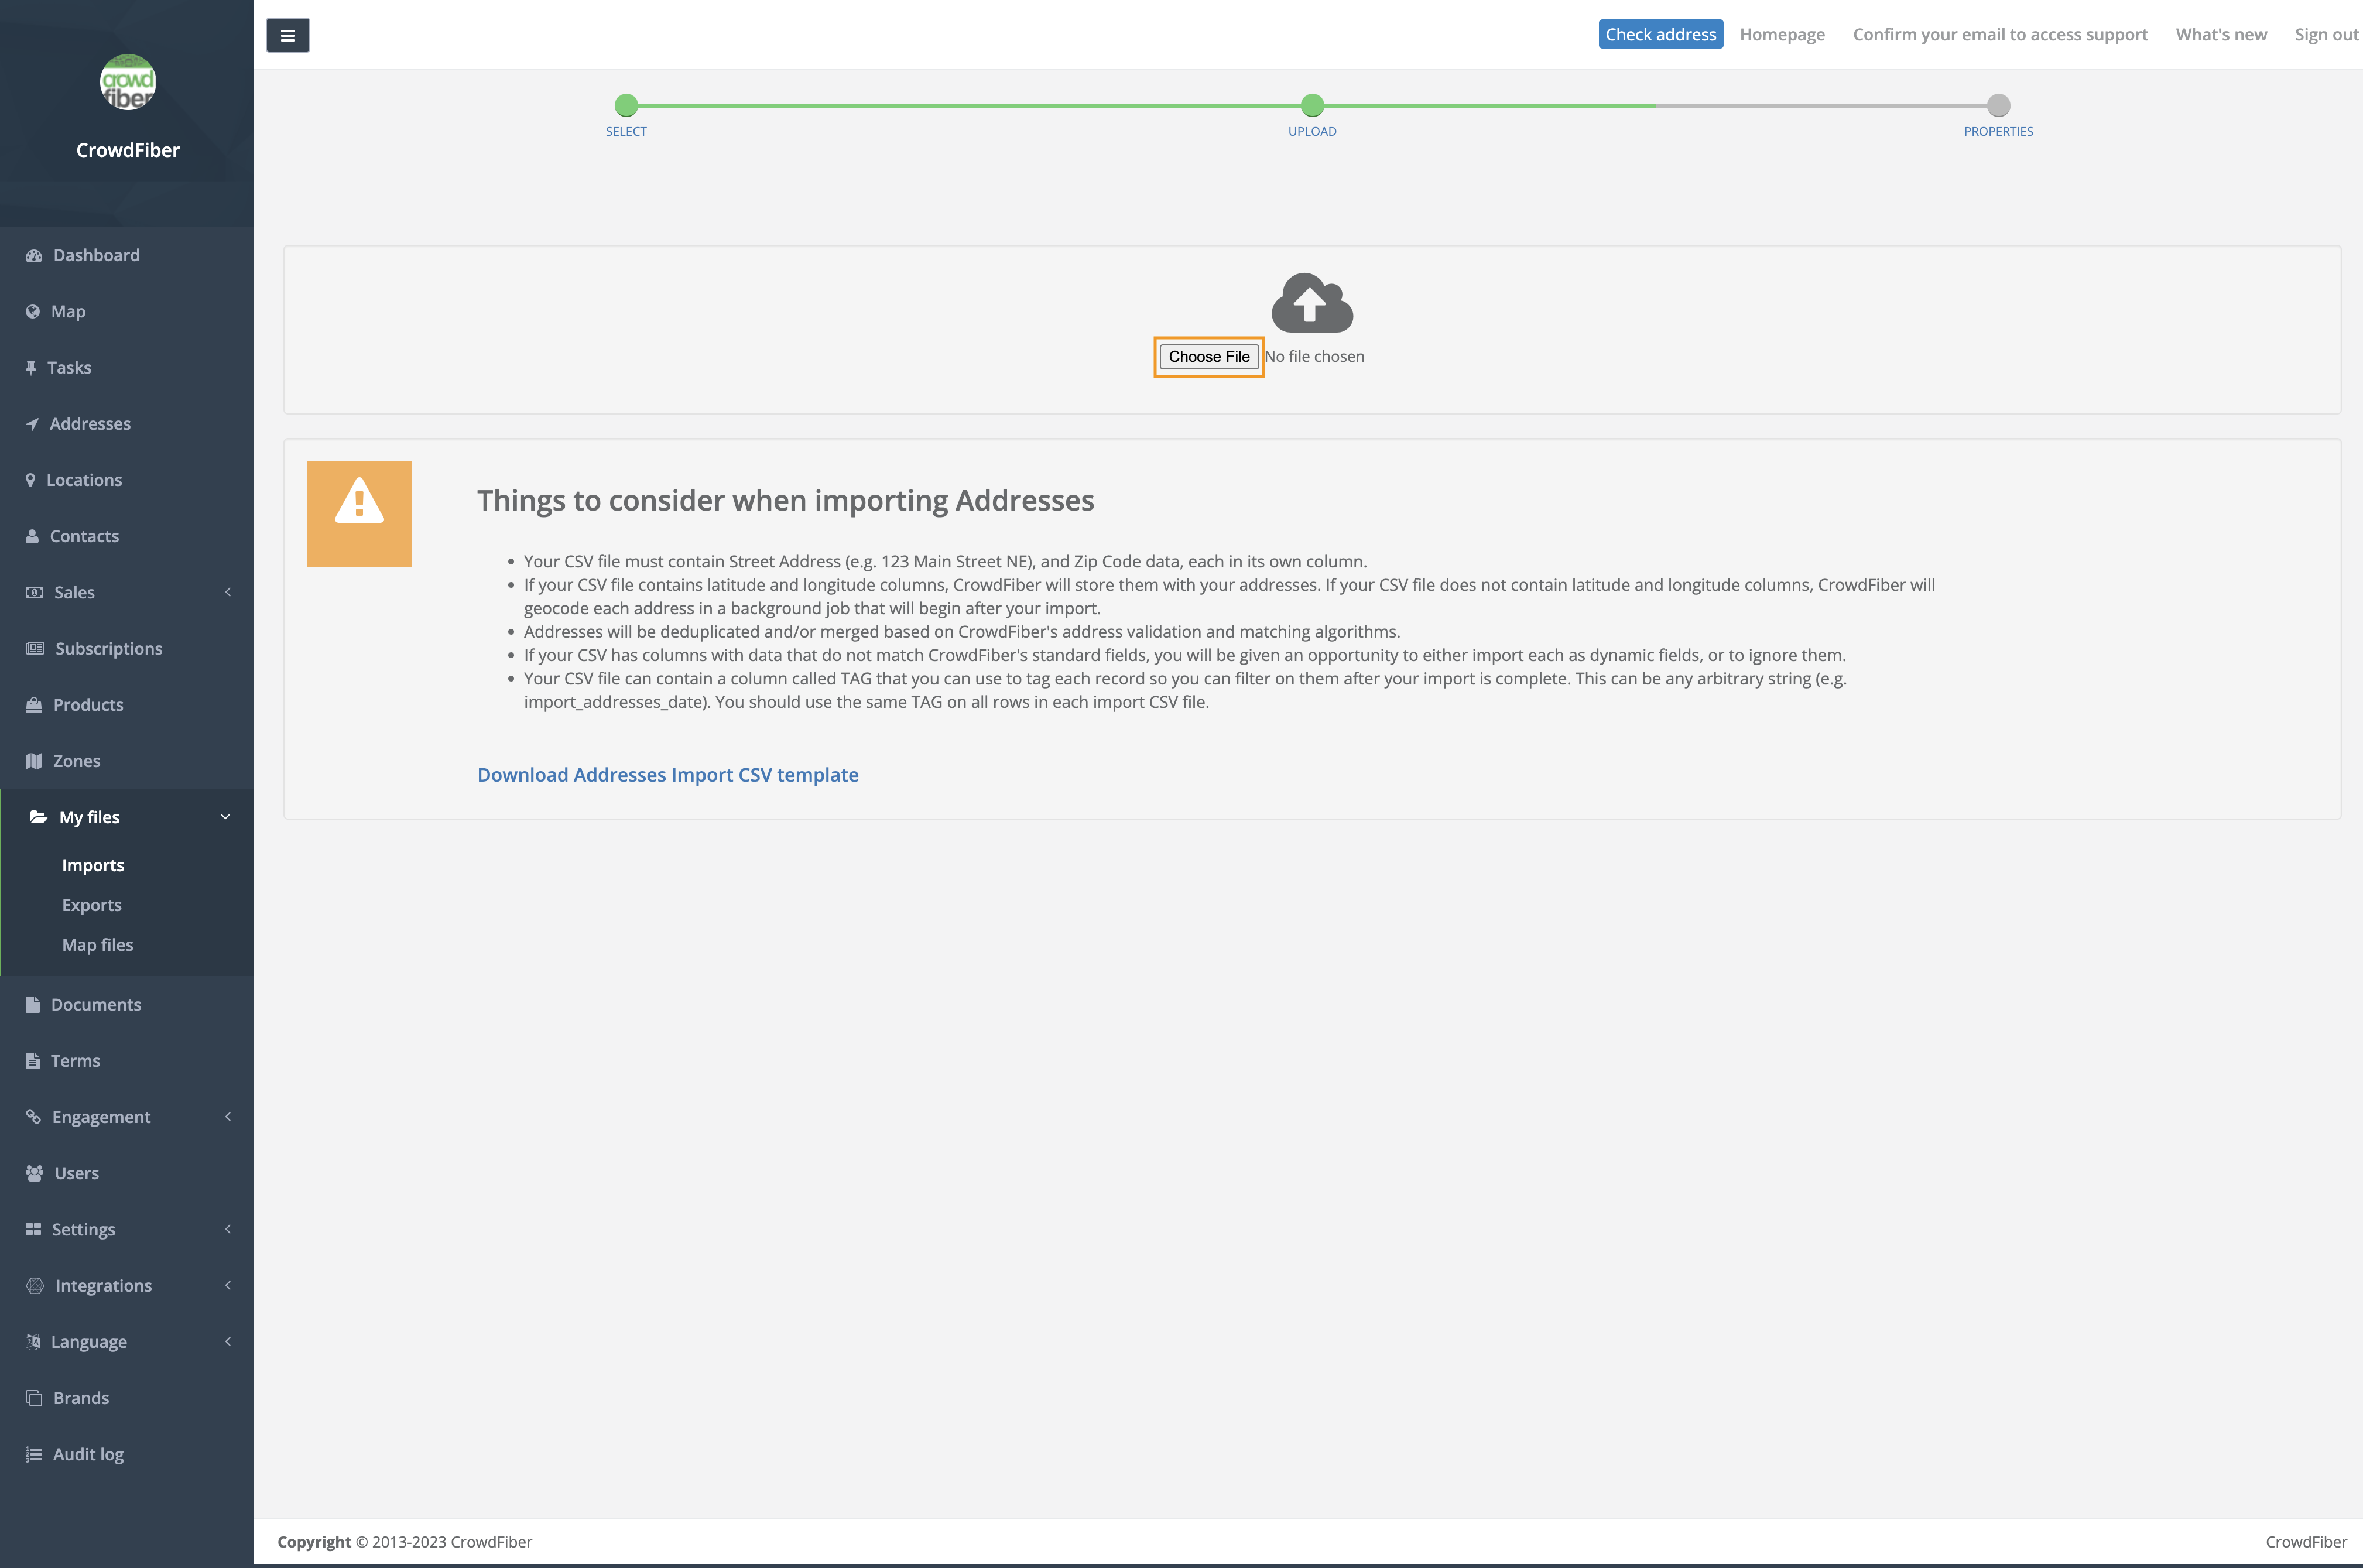Image resolution: width=2363 pixels, height=1568 pixels.
Task: Switch to the Exports page
Action: tap(92, 904)
